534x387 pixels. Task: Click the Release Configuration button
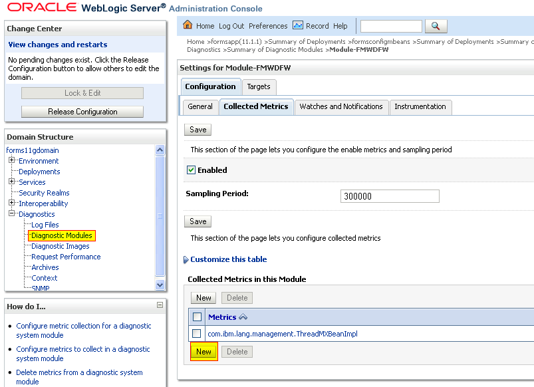click(82, 112)
